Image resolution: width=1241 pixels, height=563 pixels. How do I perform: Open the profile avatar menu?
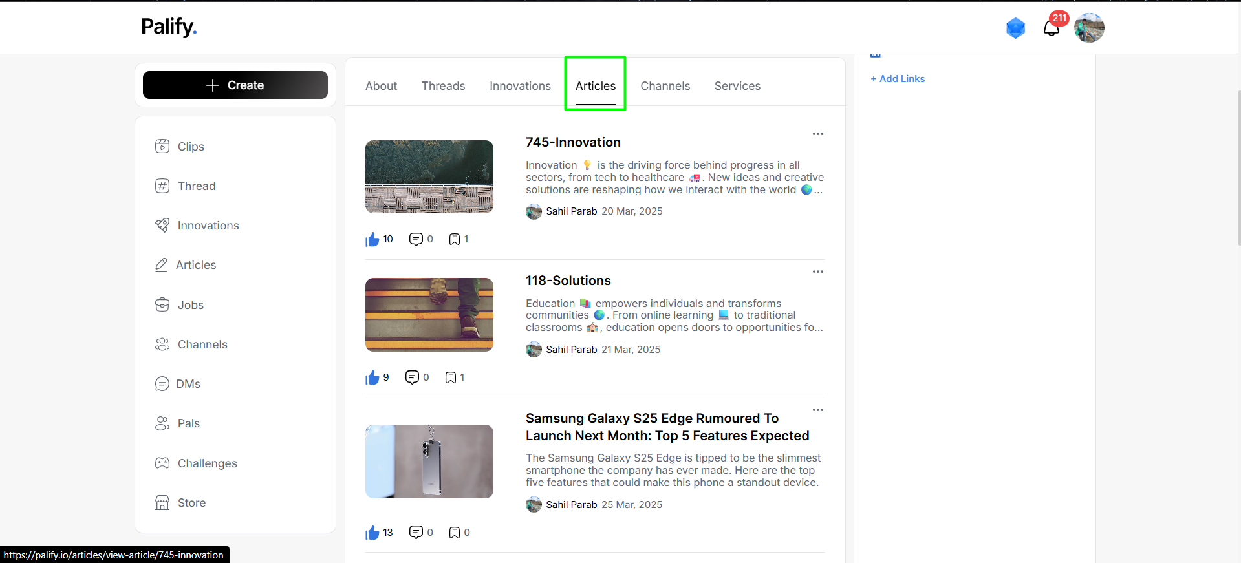point(1089,28)
